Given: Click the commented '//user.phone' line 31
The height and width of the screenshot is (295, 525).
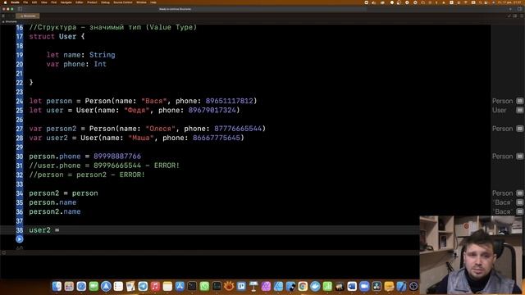Looking at the screenshot, I should [104, 166].
